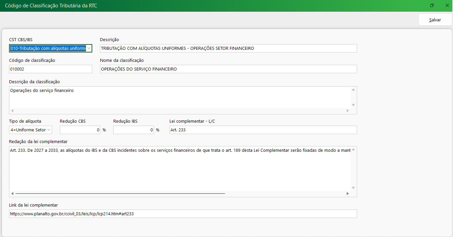Click the Redução CBS percentage field
Viewport: 453px width, 237px height.
80,130
